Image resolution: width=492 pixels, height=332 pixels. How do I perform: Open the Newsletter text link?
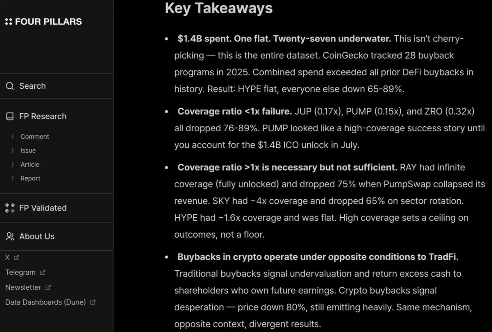click(23, 287)
